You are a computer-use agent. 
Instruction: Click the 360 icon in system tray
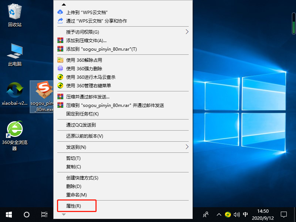[228, 215]
